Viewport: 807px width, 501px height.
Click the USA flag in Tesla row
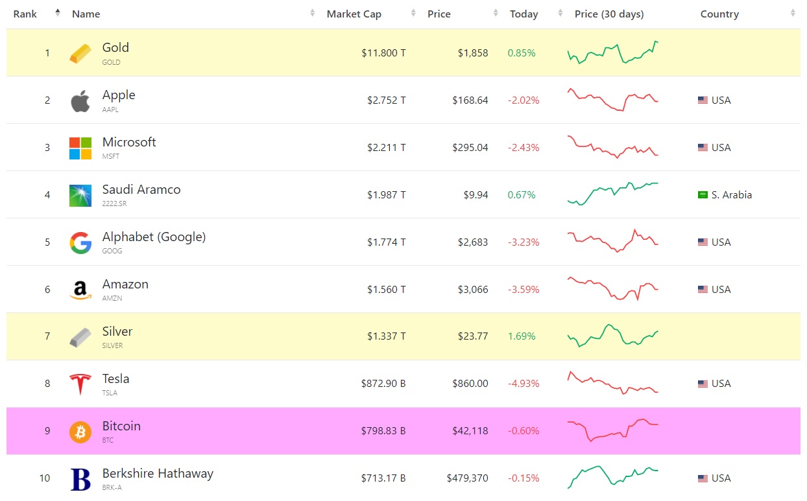[703, 384]
